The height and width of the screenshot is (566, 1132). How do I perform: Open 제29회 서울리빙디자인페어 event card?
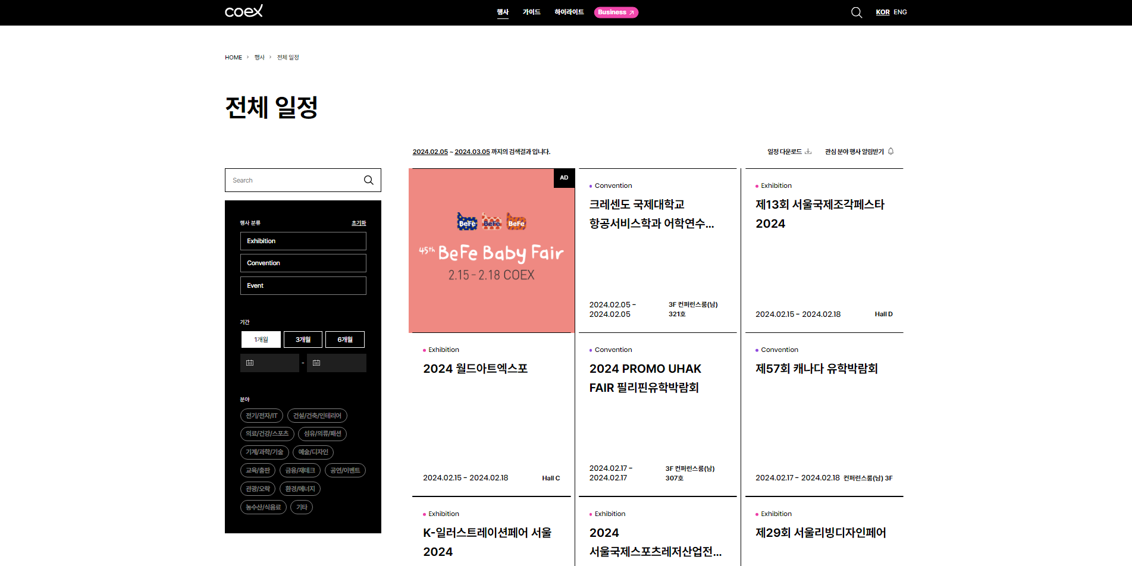824,532
